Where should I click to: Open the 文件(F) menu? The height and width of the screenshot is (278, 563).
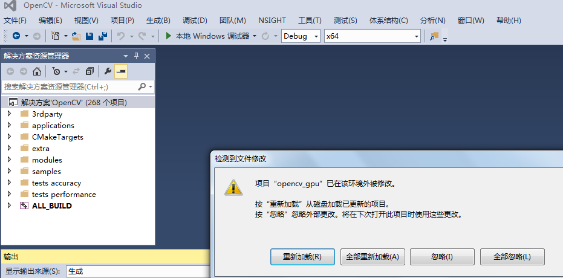pos(15,21)
